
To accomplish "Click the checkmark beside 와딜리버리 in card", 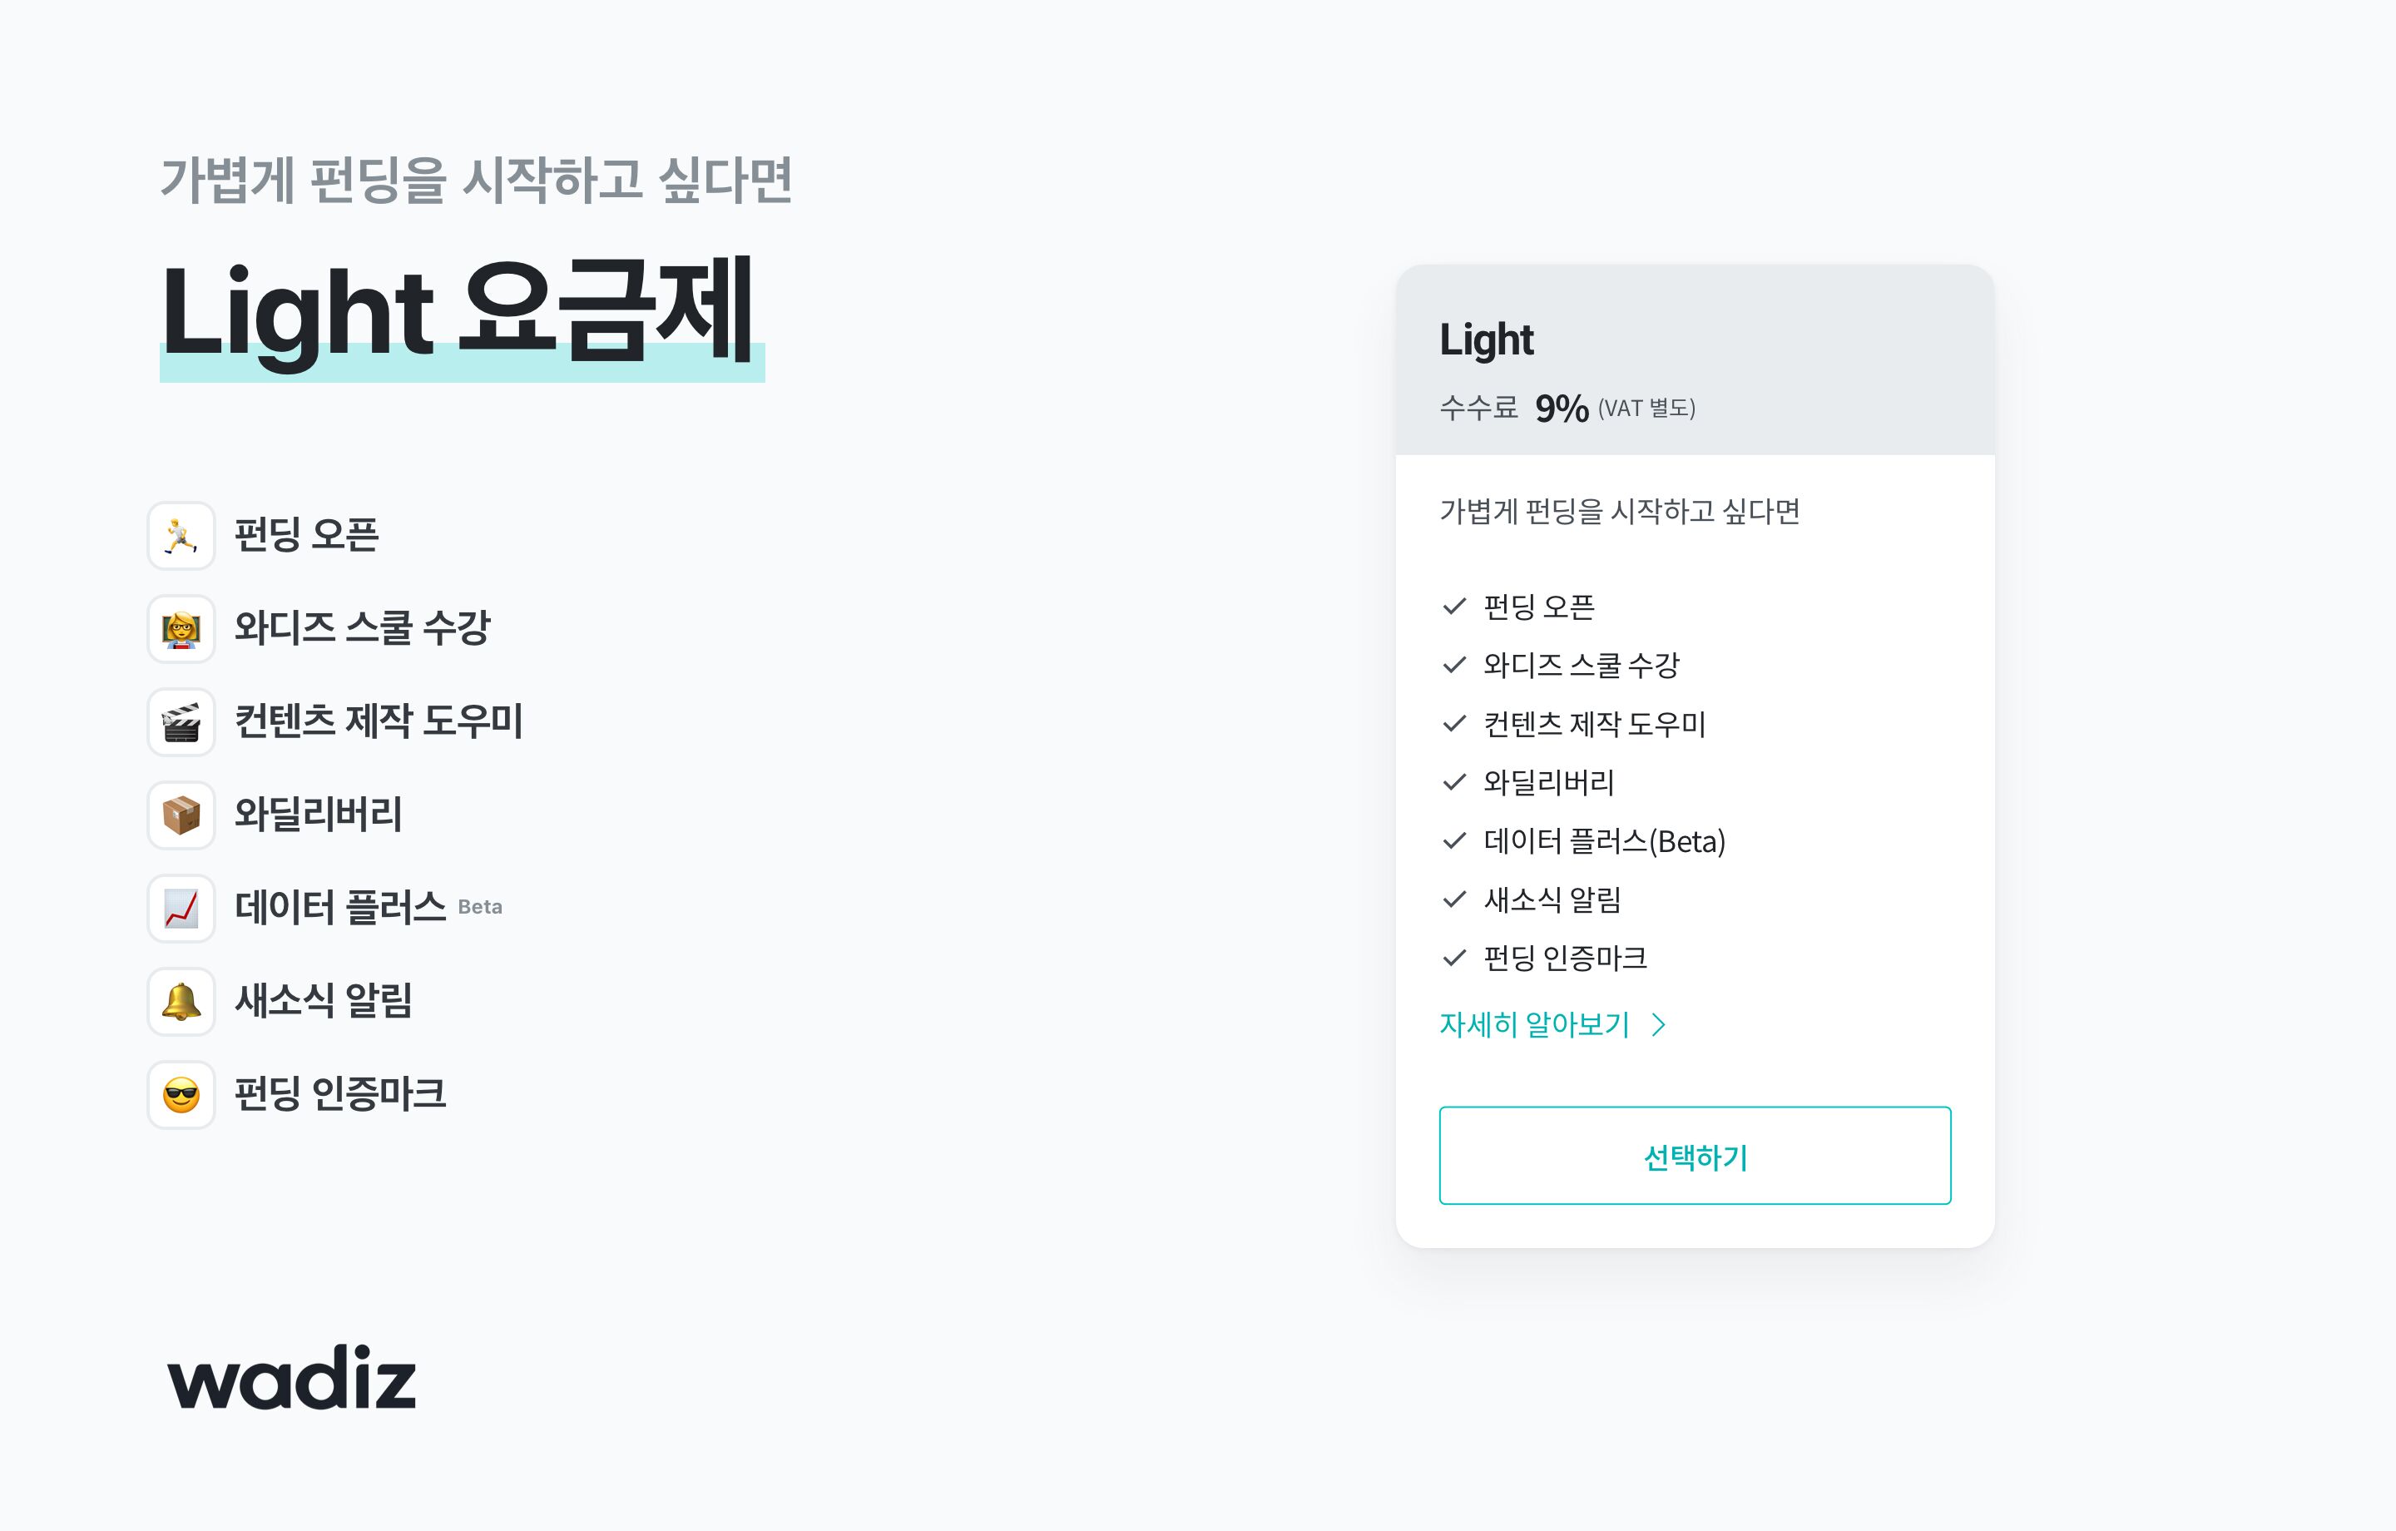I will point(1453,782).
